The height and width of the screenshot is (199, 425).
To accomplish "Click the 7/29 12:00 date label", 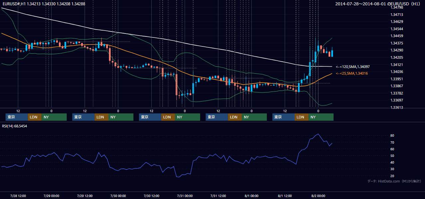I will [84, 196].
